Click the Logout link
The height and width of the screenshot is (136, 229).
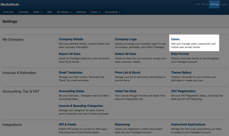(224, 4)
